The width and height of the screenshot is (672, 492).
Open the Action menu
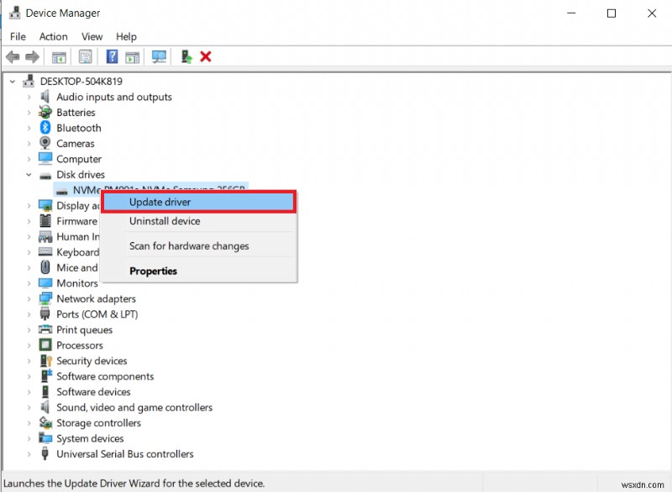click(54, 37)
